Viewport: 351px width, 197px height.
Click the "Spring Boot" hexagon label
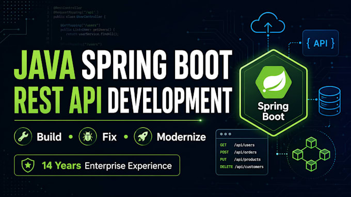[273, 111]
